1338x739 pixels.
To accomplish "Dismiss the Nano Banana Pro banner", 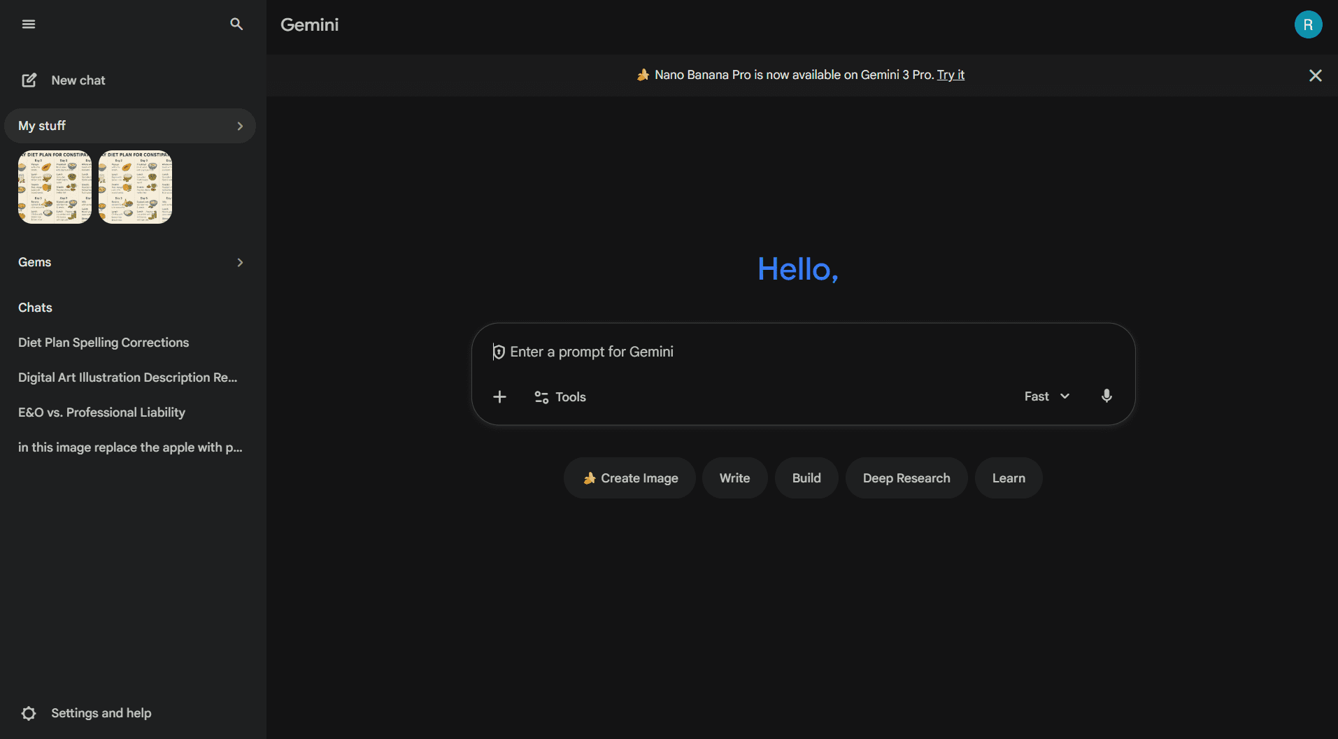I will (x=1316, y=75).
